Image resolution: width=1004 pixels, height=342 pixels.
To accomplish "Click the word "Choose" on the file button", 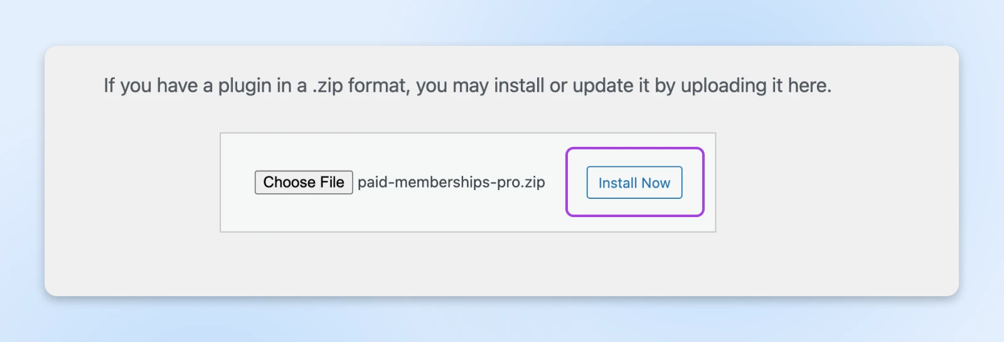I will 289,183.
